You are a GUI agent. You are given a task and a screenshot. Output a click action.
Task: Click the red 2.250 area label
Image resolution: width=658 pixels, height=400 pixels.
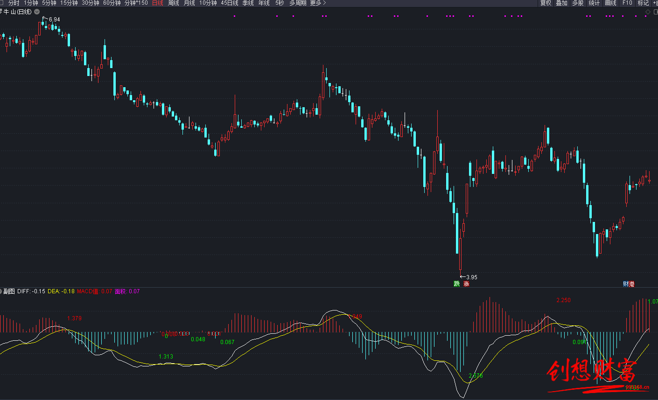click(563, 300)
